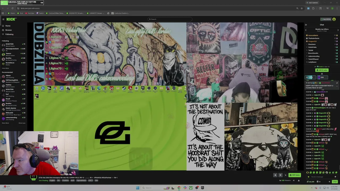Click the Gift Subs button below stream
Screen dimensions: 340x191
coord(295,175)
